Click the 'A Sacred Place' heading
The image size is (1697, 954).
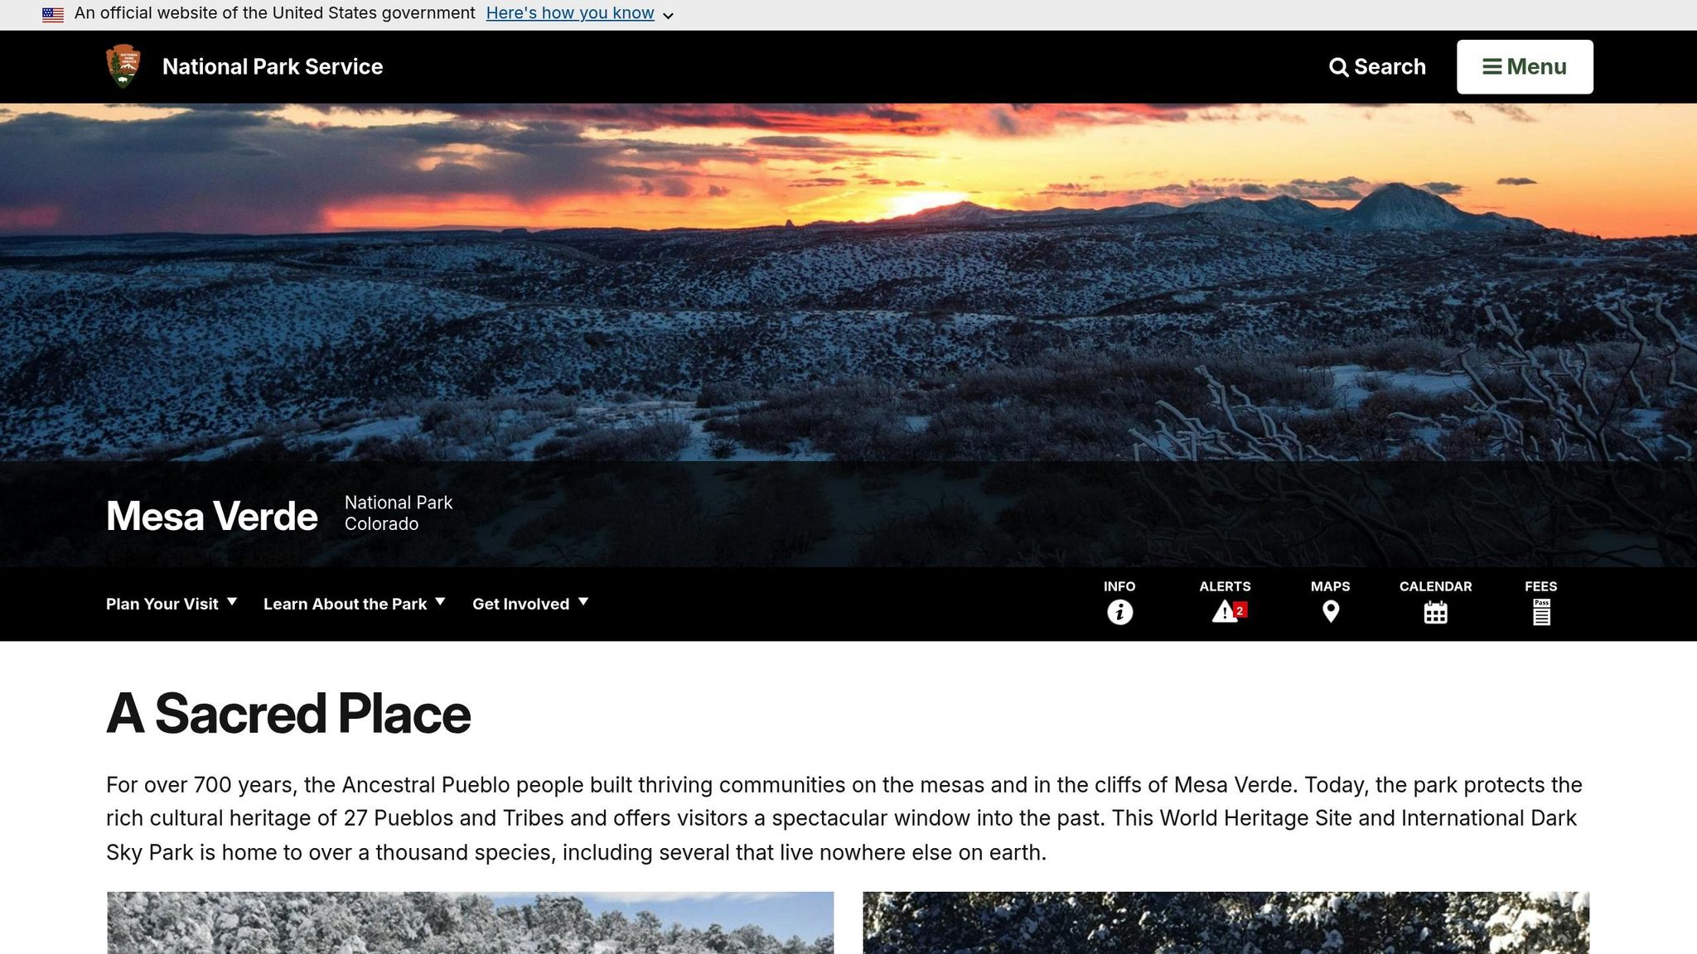click(x=288, y=714)
